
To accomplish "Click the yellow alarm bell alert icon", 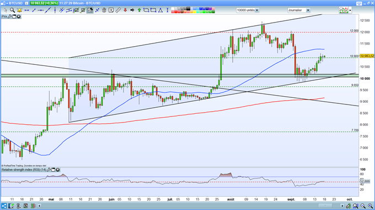I will pyautogui.click(x=19, y=10).
